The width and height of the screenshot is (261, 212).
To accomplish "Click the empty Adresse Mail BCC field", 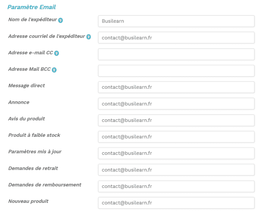I will [176, 71].
